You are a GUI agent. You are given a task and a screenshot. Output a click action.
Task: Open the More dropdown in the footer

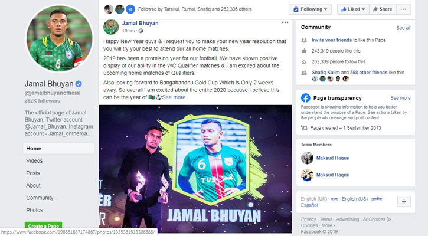tap(328, 225)
